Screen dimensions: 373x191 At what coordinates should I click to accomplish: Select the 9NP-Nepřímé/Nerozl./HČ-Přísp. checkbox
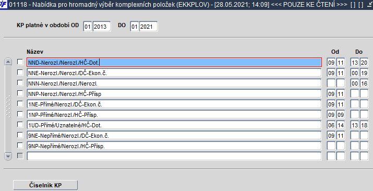coord(20,146)
